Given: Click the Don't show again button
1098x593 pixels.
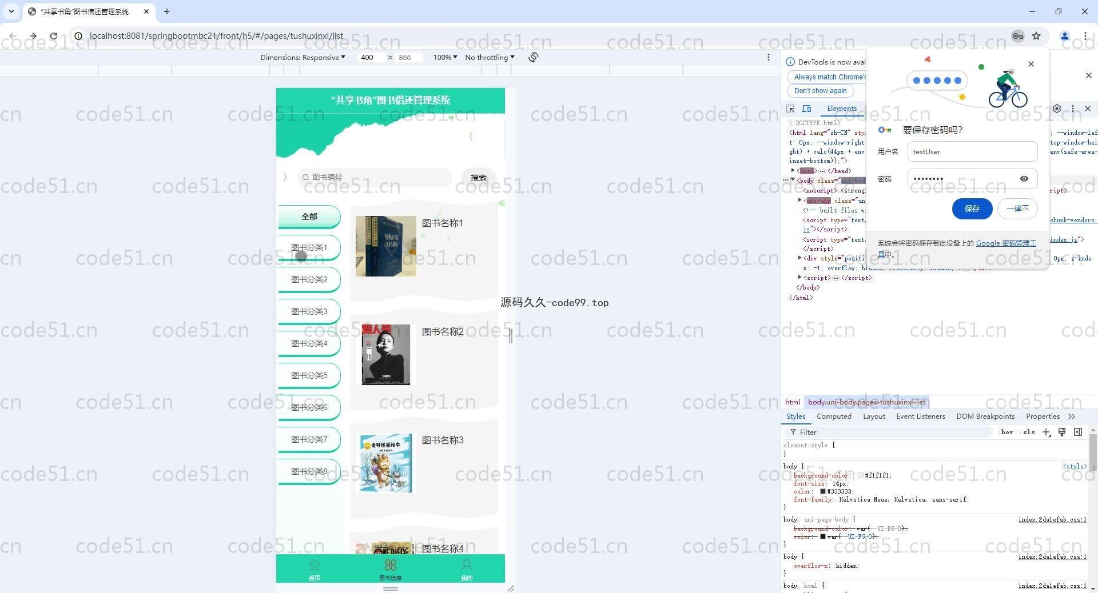Looking at the screenshot, I should (x=820, y=91).
